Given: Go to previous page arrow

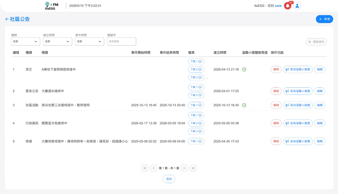Looking at the screenshot, I should pyautogui.click(x=154, y=168).
